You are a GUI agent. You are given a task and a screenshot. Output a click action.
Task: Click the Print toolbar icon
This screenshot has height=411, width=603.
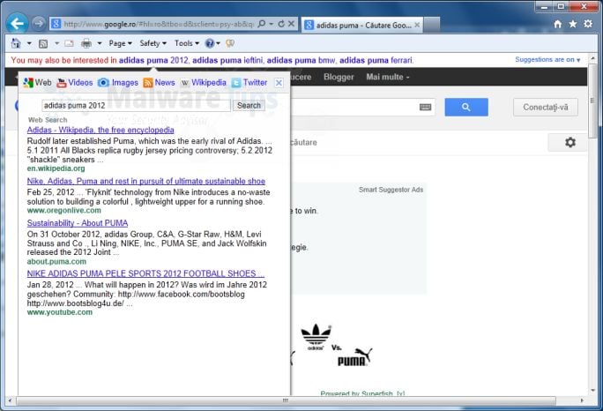coord(86,43)
